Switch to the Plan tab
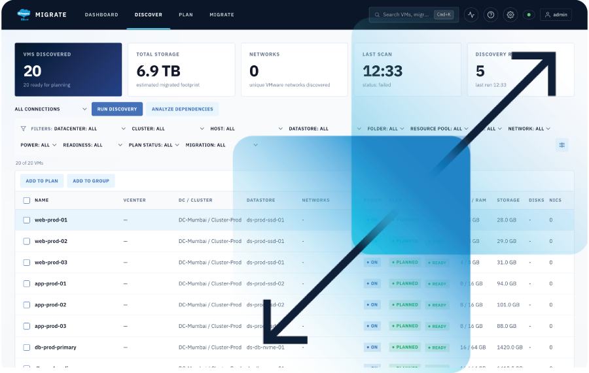 tap(186, 14)
